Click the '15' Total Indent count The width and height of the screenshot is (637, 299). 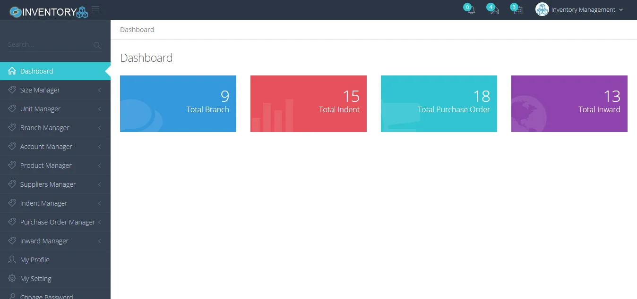[351, 96]
